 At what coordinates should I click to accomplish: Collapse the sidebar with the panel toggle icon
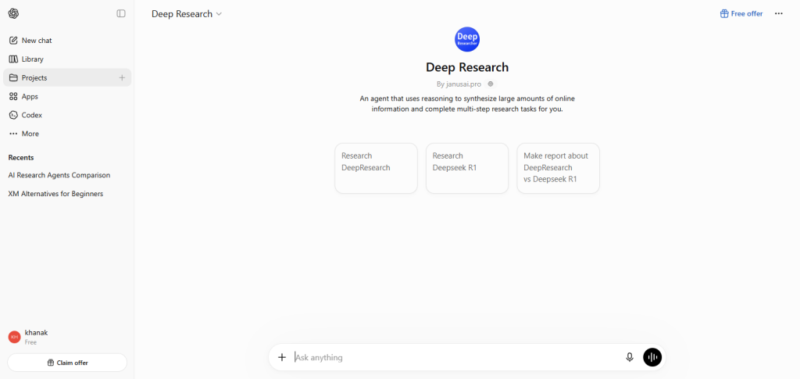(x=121, y=14)
